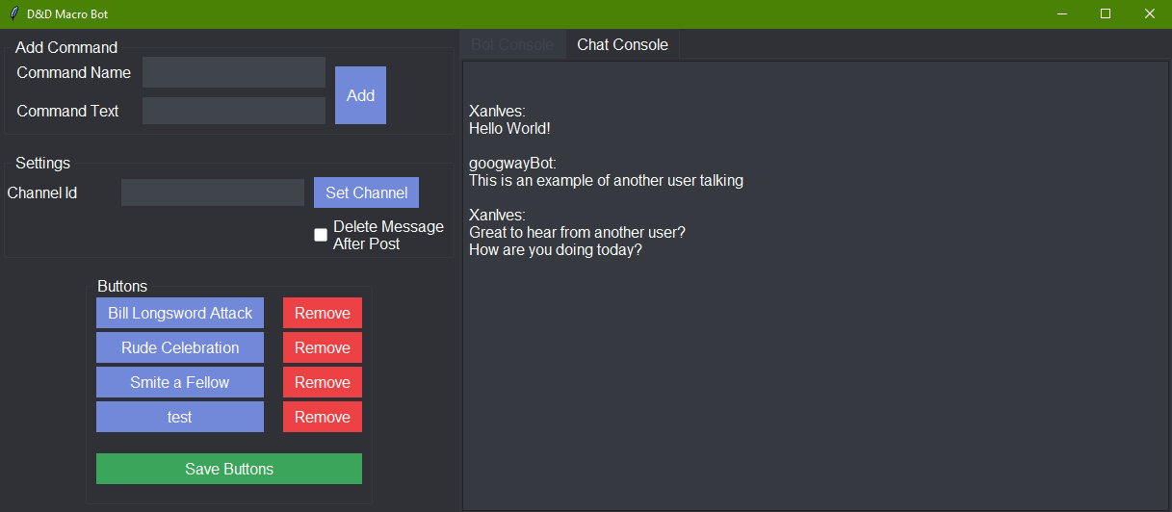Click into the Channel Id field
1172x512 pixels.
coord(213,192)
